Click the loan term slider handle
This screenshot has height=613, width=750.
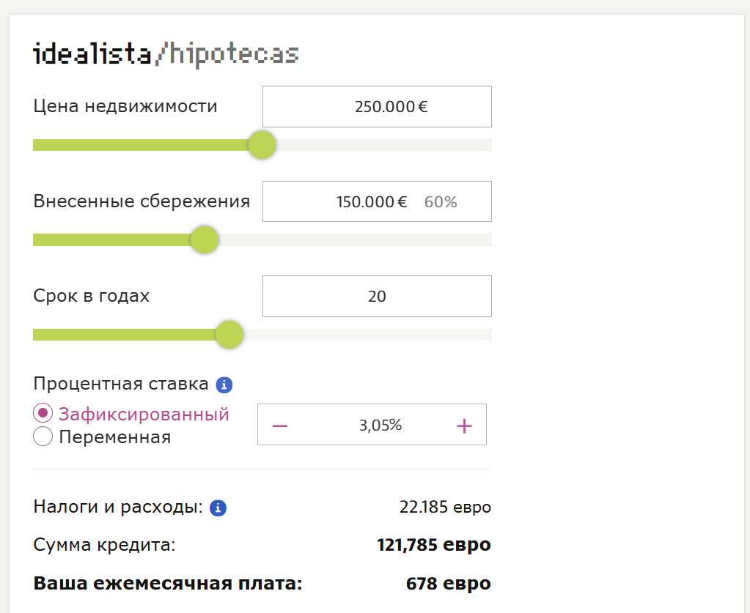pos(229,335)
